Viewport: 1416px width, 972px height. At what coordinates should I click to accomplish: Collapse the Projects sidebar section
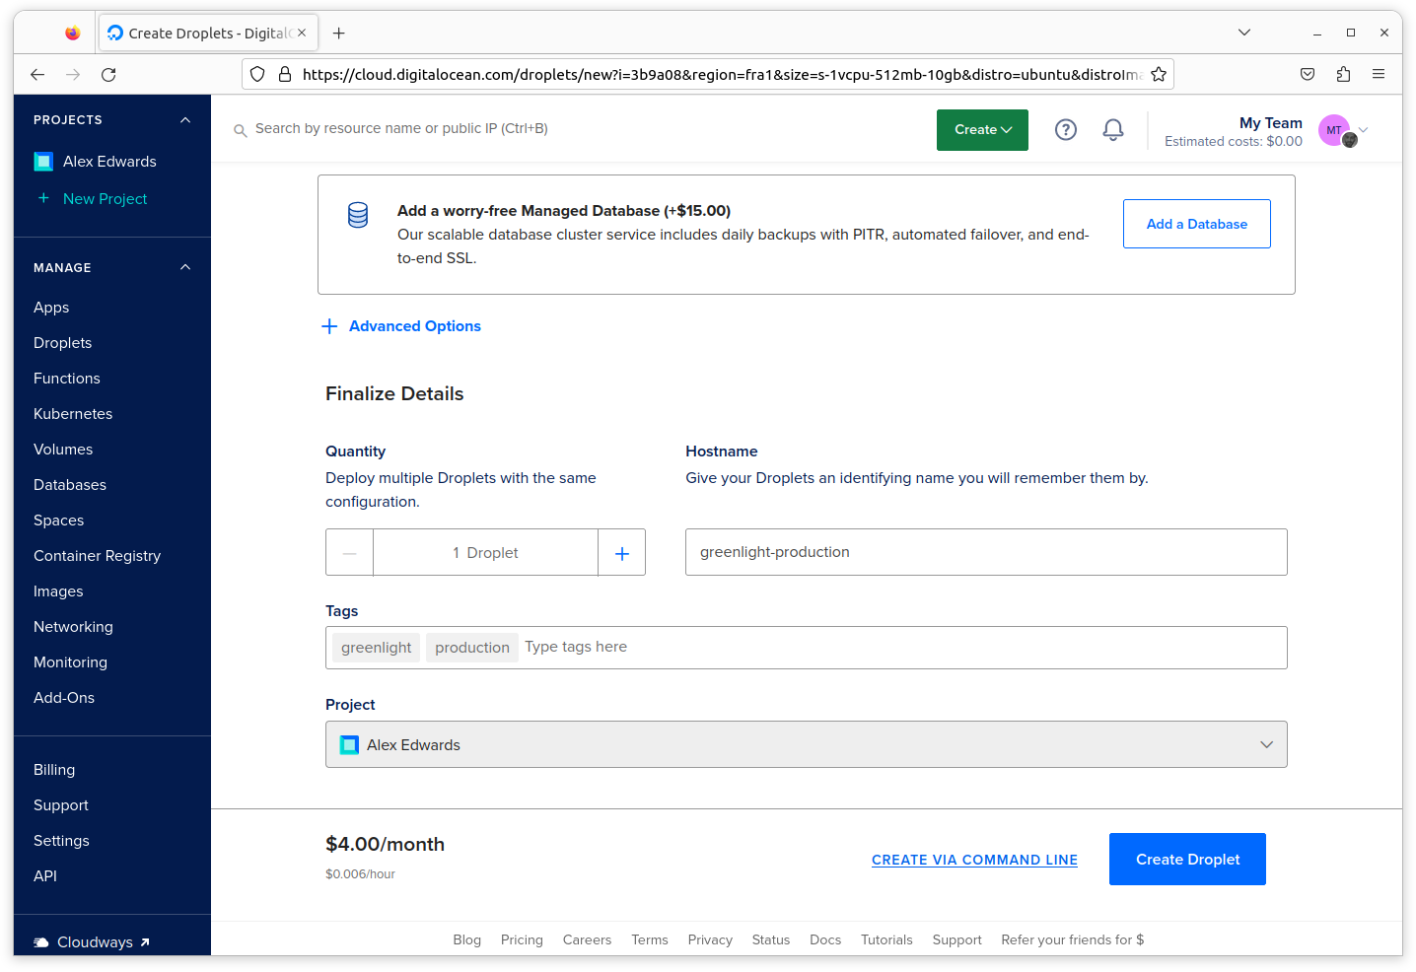(x=184, y=120)
